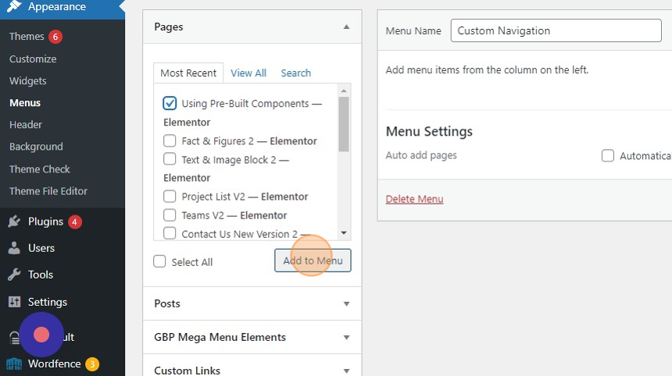The height and width of the screenshot is (376, 672).
Task: Click the Tools wrench icon
Action: coord(14,275)
